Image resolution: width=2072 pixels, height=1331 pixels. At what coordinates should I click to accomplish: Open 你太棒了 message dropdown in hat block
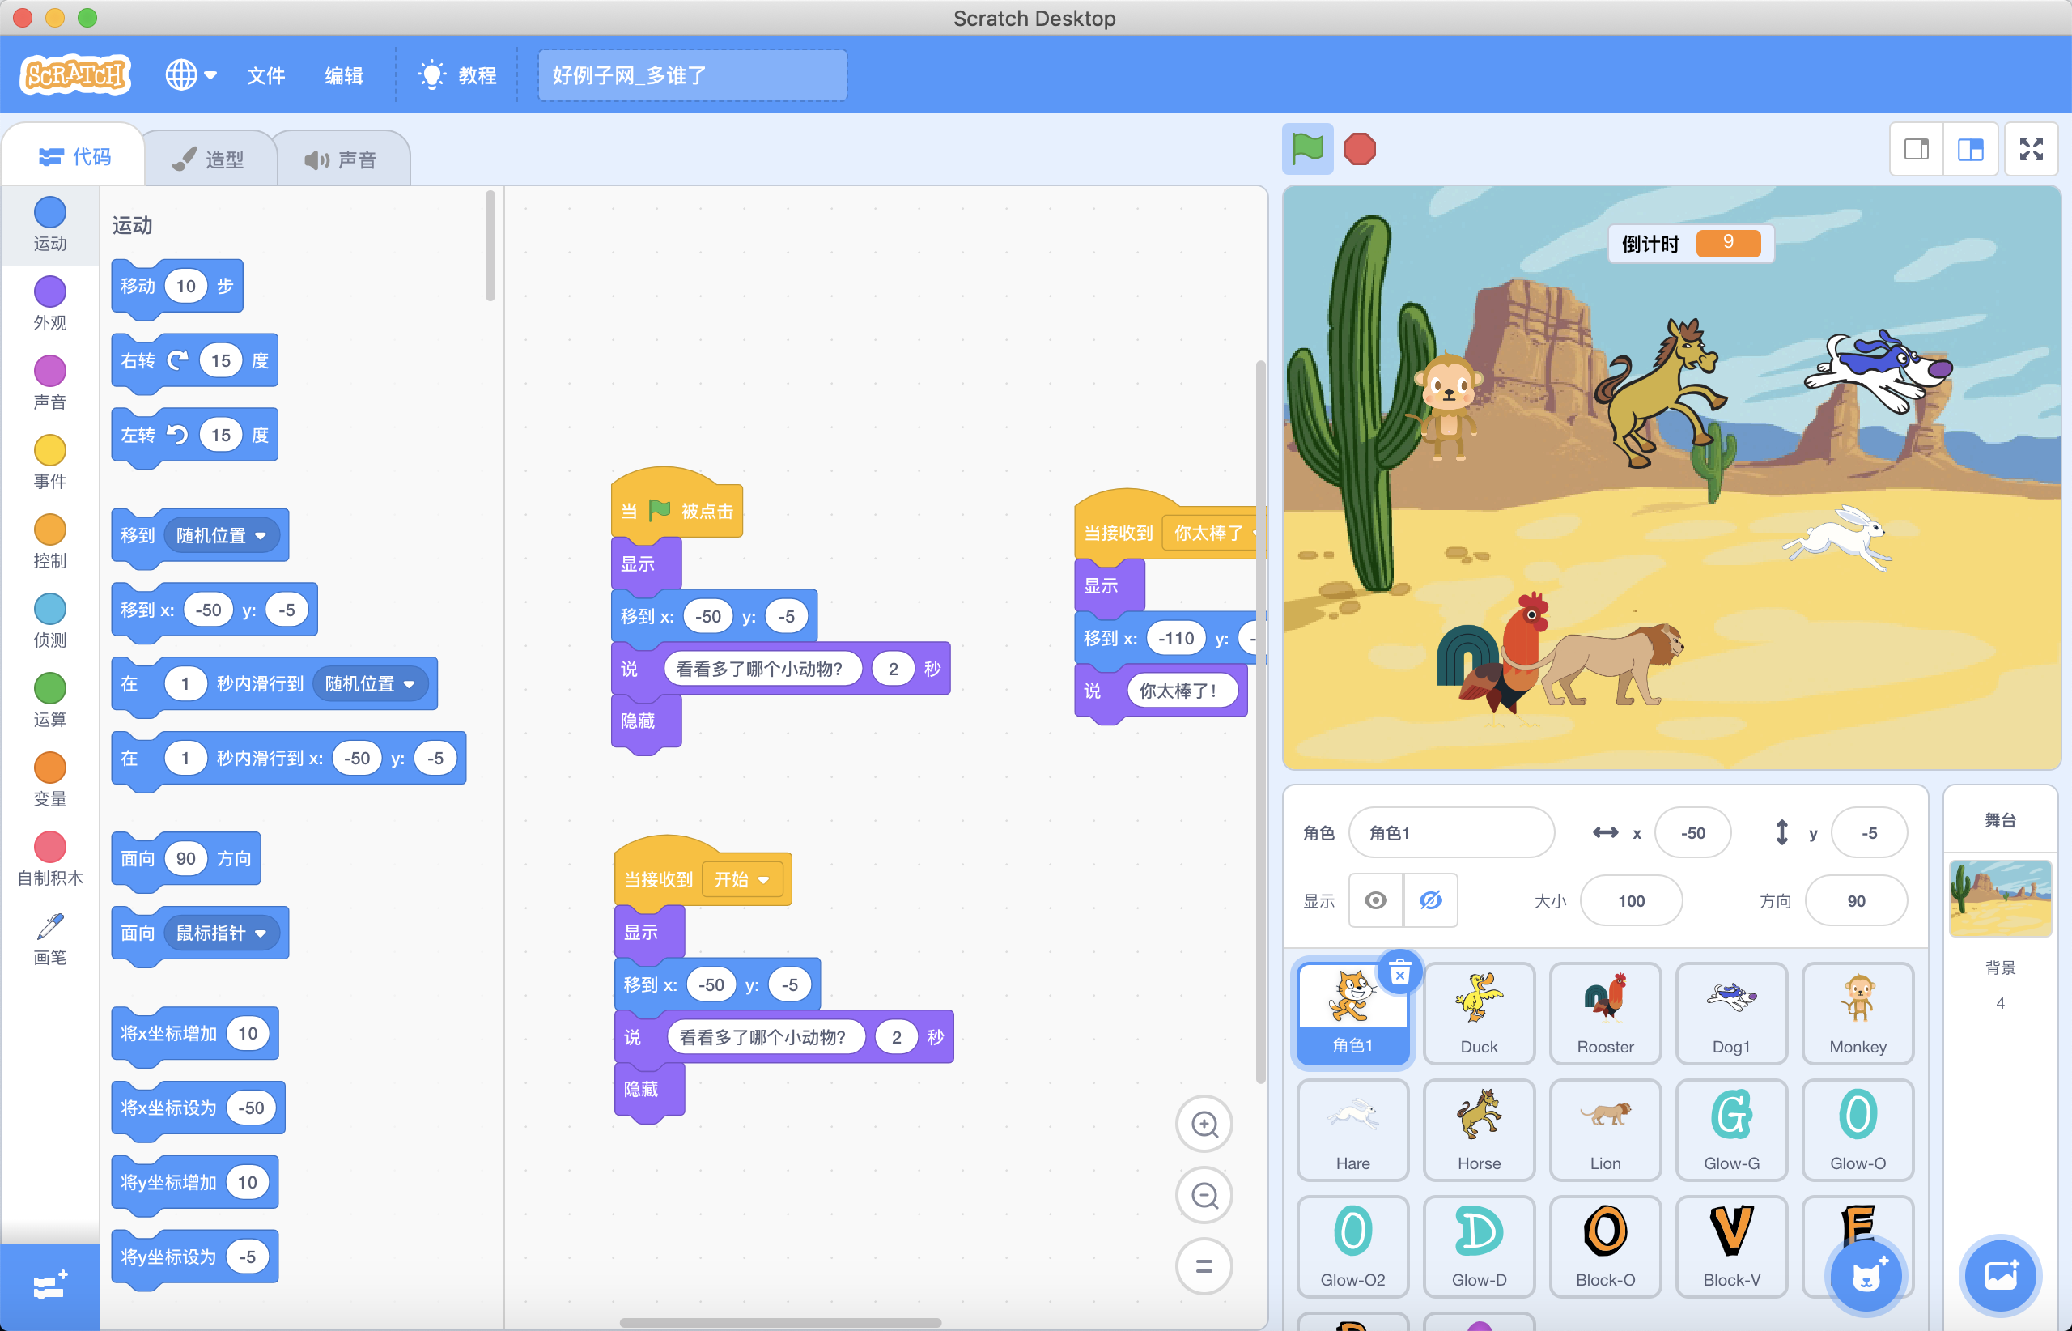click(1213, 533)
